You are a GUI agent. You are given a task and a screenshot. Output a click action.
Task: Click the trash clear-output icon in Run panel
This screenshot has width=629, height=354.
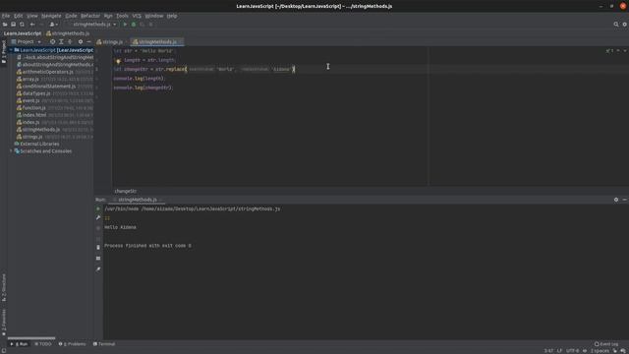coord(98,248)
